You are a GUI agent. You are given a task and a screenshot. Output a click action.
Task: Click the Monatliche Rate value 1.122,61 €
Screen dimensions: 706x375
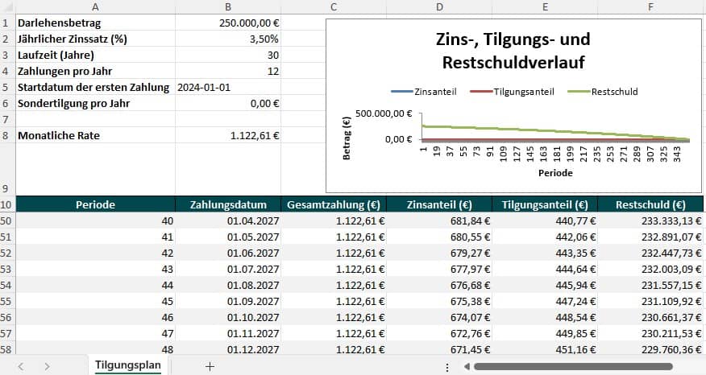point(228,135)
